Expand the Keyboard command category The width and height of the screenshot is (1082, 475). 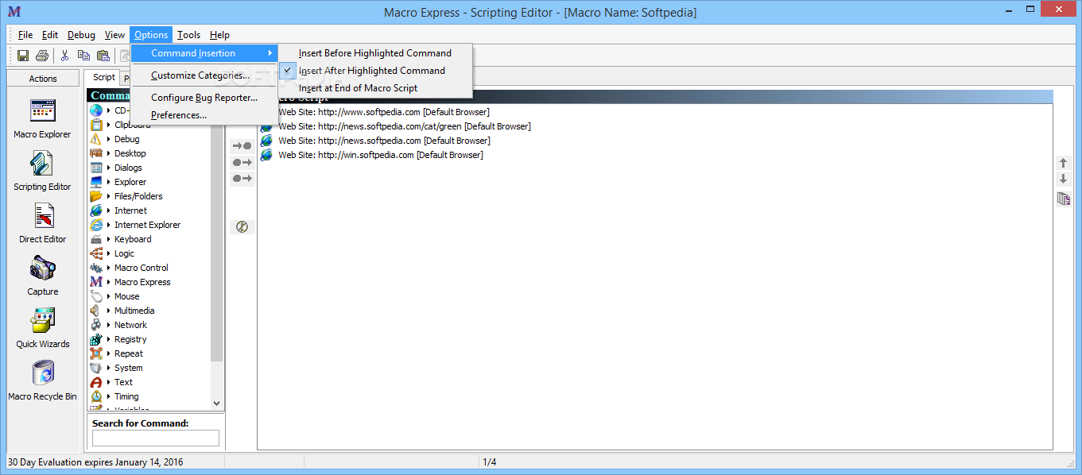coord(109,239)
